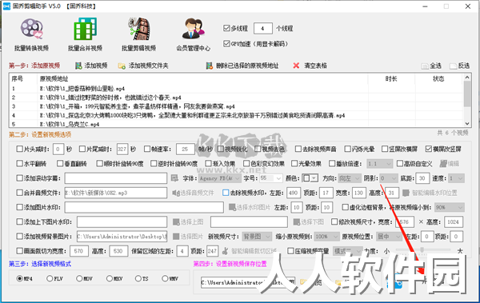The width and height of the screenshot is (480, 303).
Task: Enable 添加滚动字幕 checkbox
Action: (x=19, y=178)
